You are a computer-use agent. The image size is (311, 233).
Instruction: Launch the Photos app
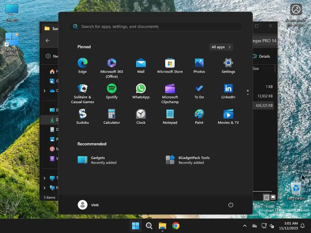[199, 66]
